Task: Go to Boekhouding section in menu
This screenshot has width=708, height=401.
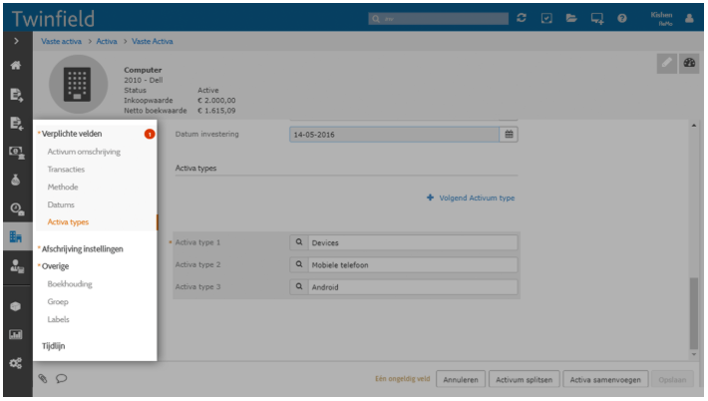Action: [70, 284]
